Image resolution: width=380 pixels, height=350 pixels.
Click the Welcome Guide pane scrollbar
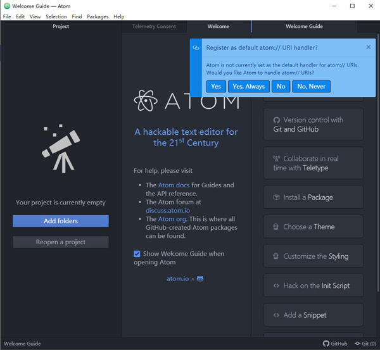(x=377, y=162)
